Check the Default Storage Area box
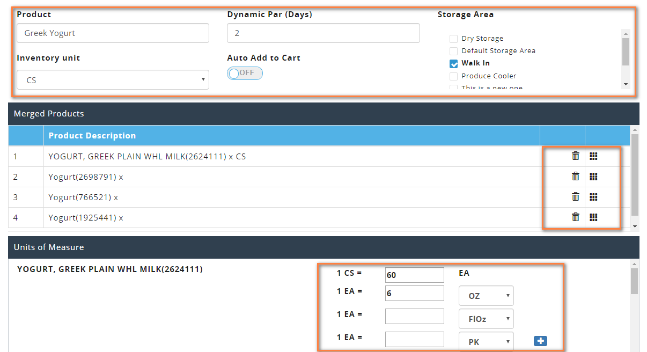This screenshot has width=647, height=352. [x=454, y=51]
